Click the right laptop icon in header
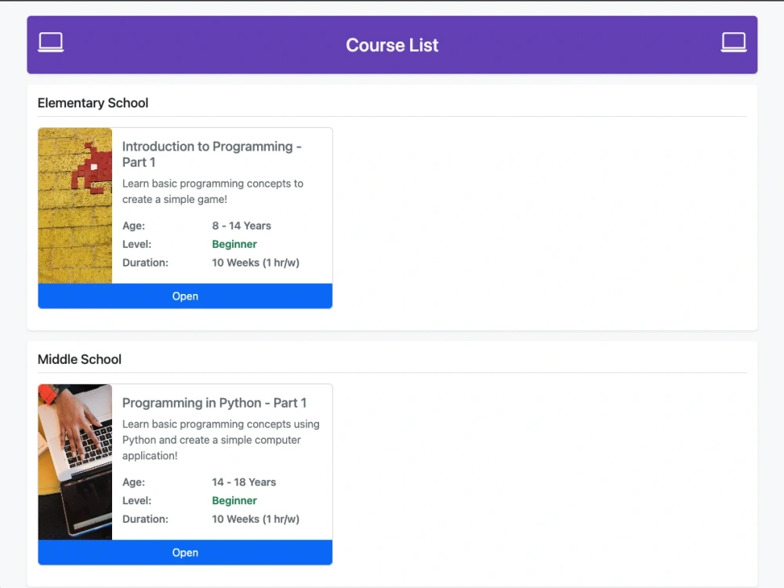The width and height of the screenshot is (784, 588). pos(734,42)
